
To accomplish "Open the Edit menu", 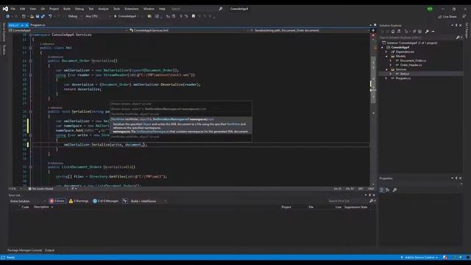I will click(x=23, y=9).
